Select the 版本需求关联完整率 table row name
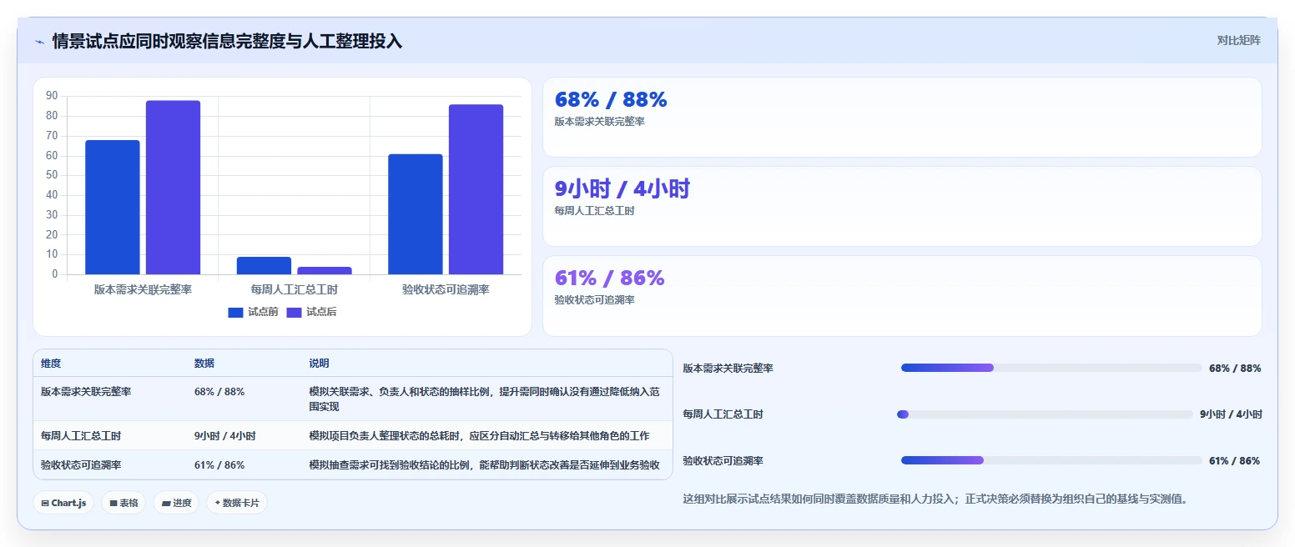This screenshot has width=1295, height=547. [x=86, y=391]
